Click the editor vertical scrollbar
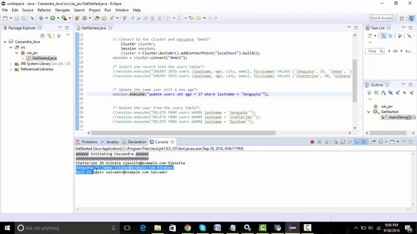The width and height of the screenshot is (417, 234). (354, 81)
